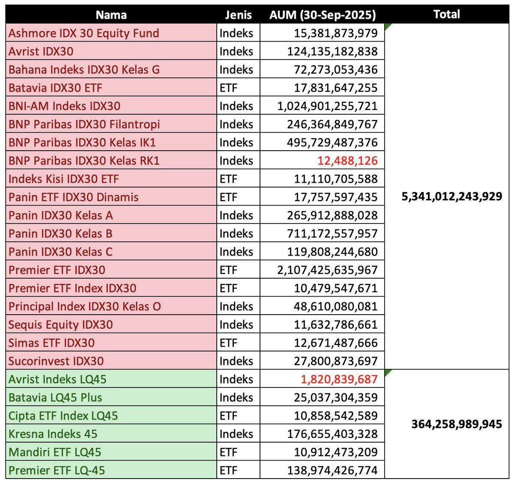Select the BNP Paribas IDX30 Filantropi cell

point(111,124)
